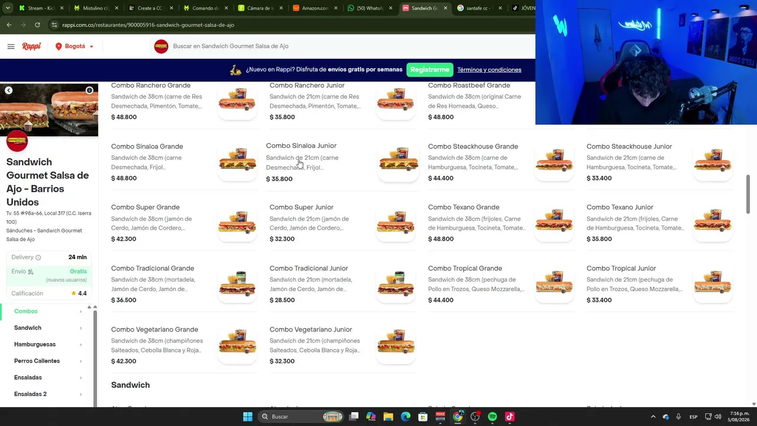Expand the Ensaladas 2 chevron arrow
Image resolution: width=757 pixels, height=426 pixels.
[81, 394]
